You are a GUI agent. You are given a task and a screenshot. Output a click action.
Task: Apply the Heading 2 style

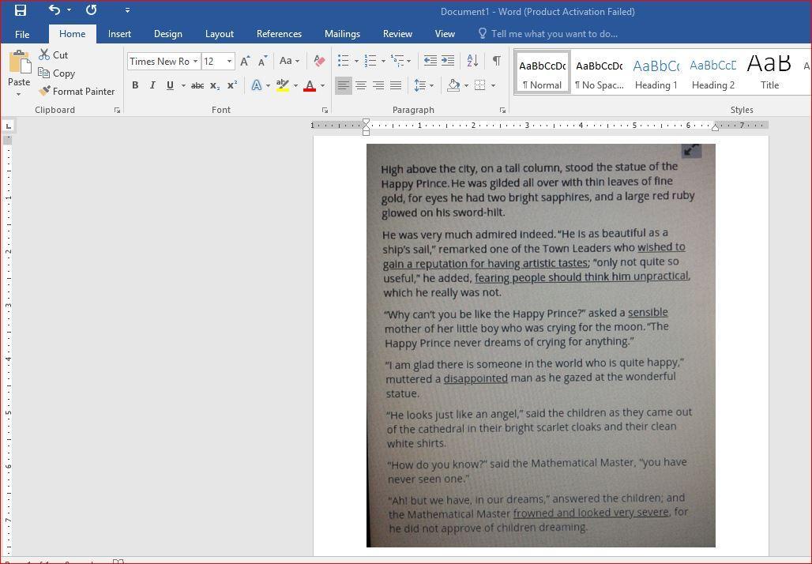pyautogui.click(x=713, y=72)
